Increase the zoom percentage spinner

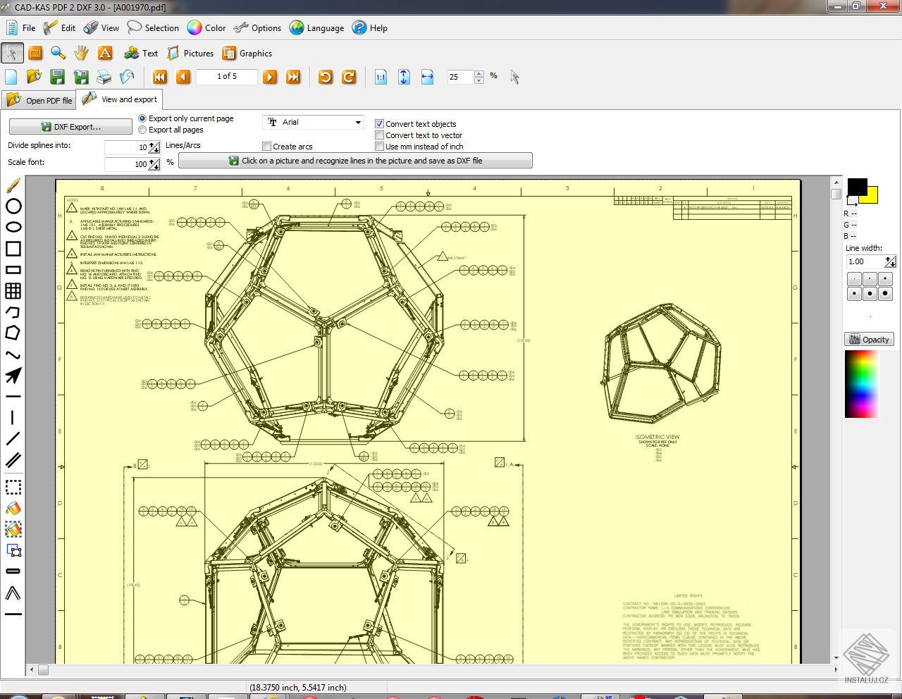point(478,74)
